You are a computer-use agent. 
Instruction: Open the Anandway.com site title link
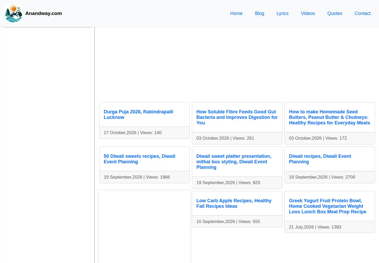tap(43, 13)
